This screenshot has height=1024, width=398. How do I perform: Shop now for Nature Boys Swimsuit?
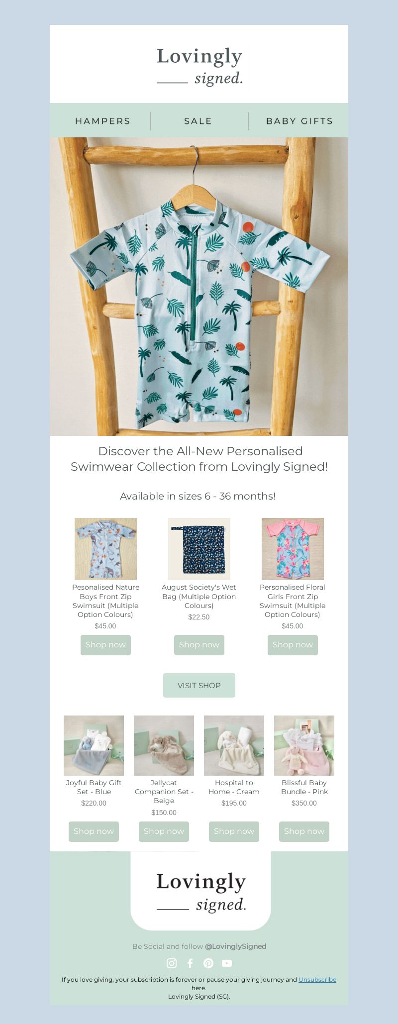click(105, 645)
